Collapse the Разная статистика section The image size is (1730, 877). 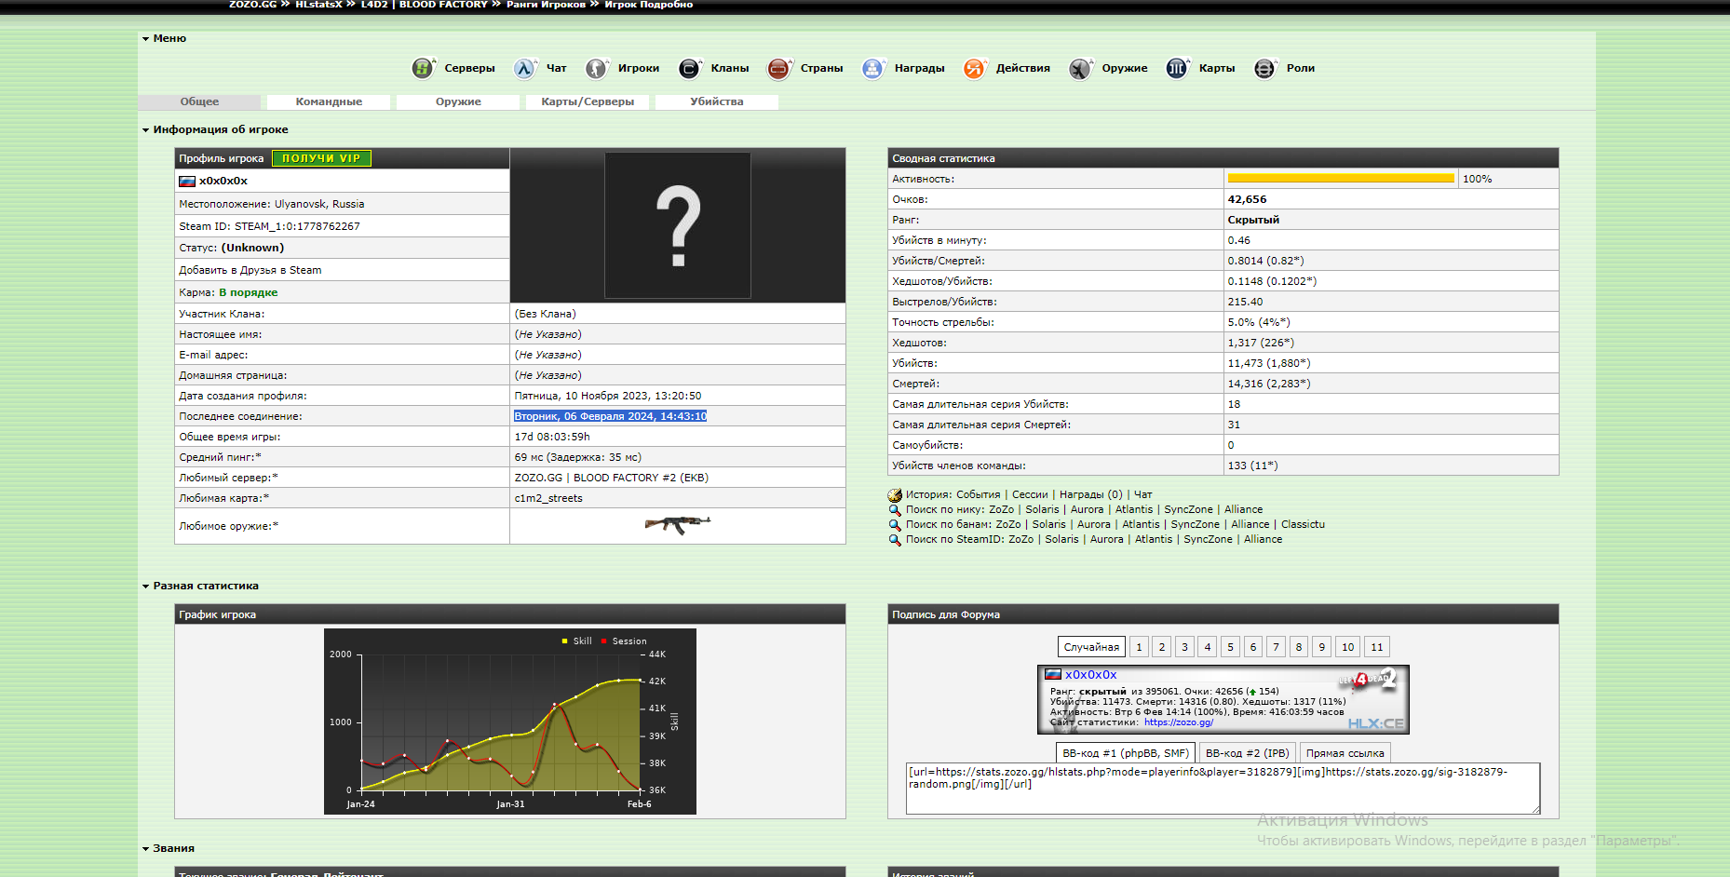point(146,587)
